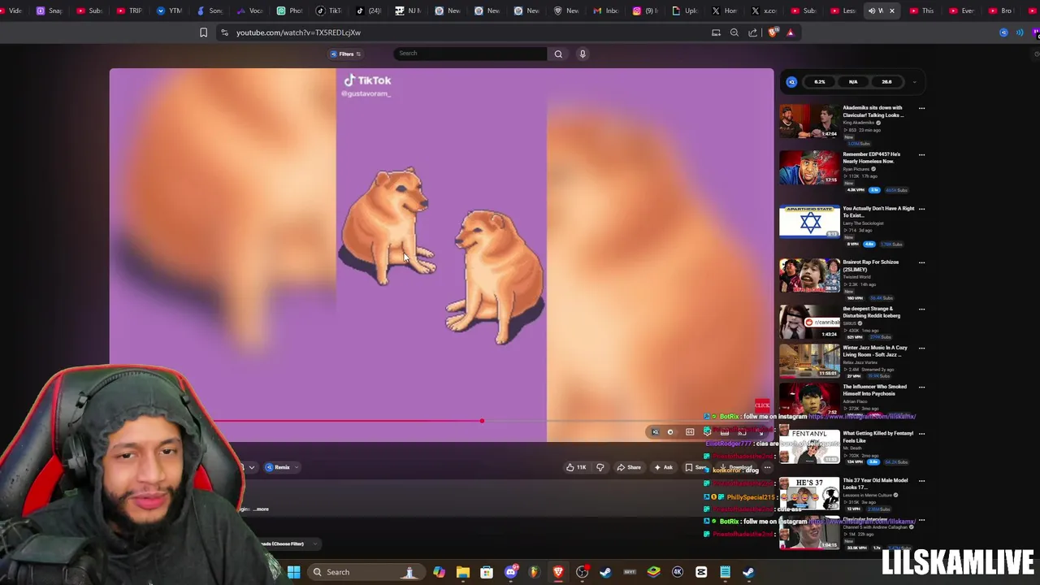This screenshot has width=1040, height=585.
Task: Dislike the video with thumbs-down
Action: [x=600, y=467]
